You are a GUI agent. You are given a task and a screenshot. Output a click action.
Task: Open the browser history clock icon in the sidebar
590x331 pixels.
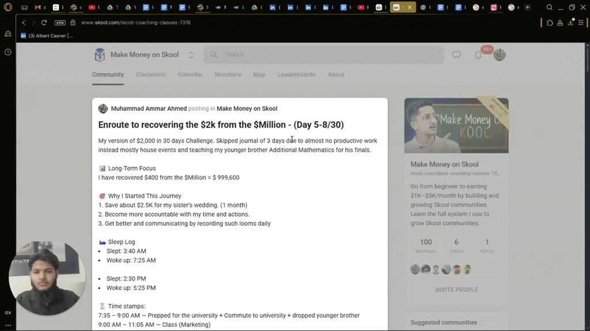click(7, 52)
